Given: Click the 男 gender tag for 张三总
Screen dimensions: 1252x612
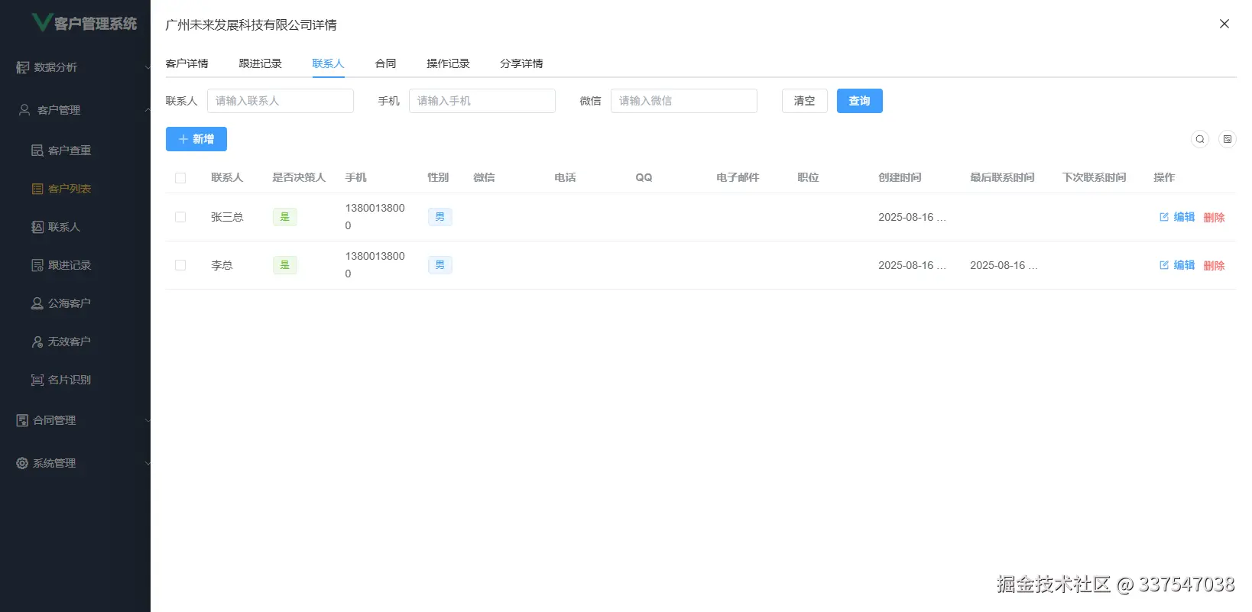Looking at the screenshot, I should (440, 217).
